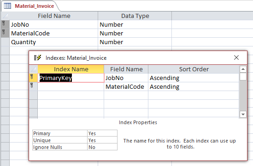
Task: Toggle the Primary property value Yes
Action: [102, 133]
